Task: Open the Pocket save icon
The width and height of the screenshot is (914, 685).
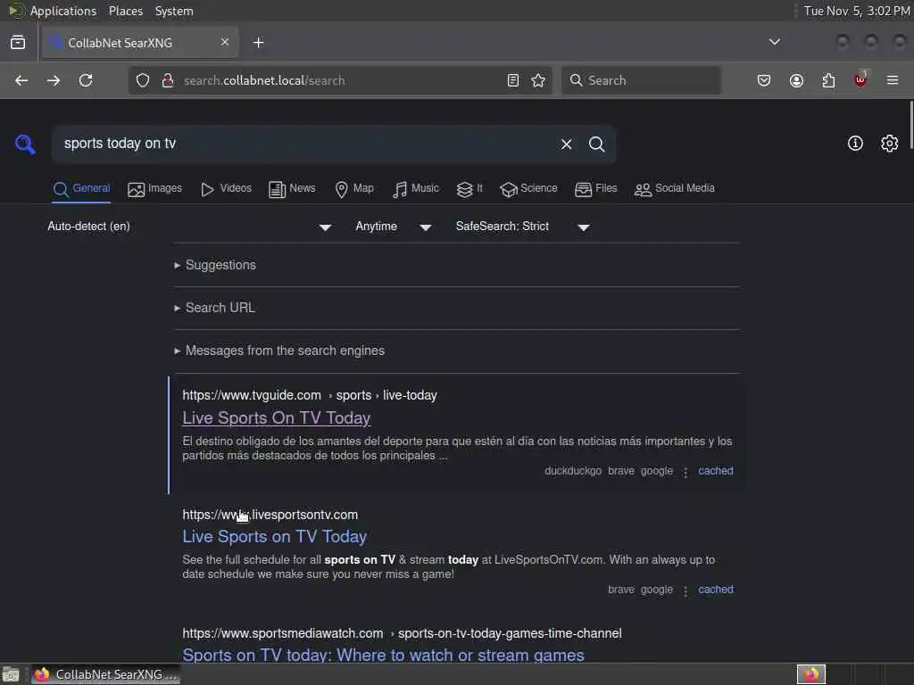Action: pos(764,80)
